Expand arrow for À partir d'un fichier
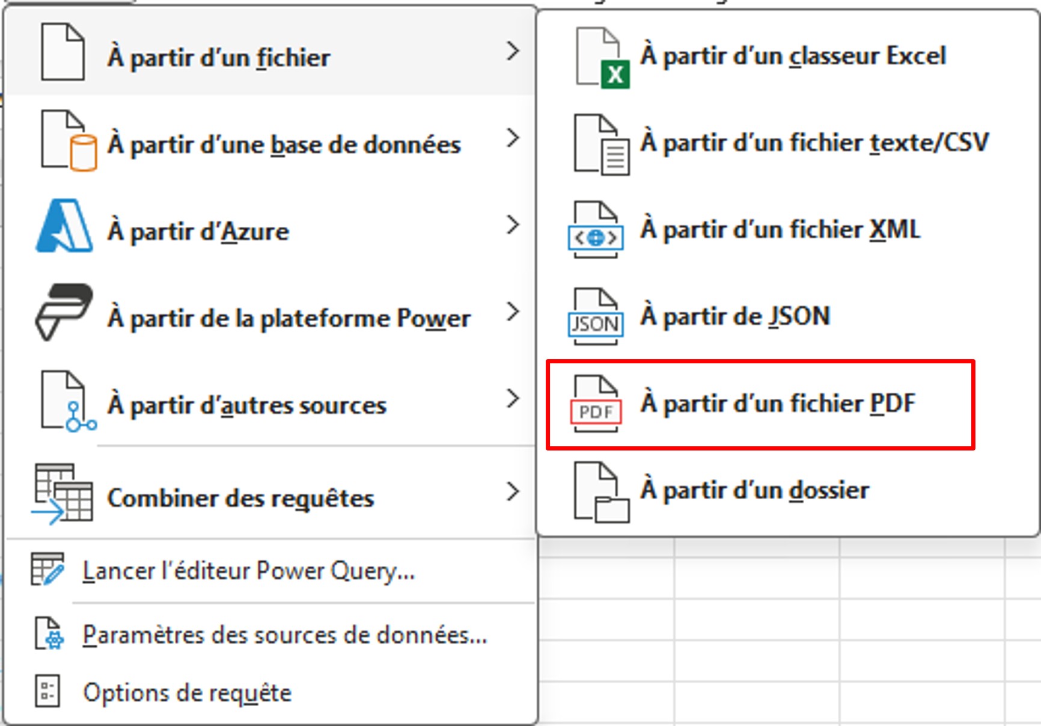 pyautogui.click(x=512, y=51)
